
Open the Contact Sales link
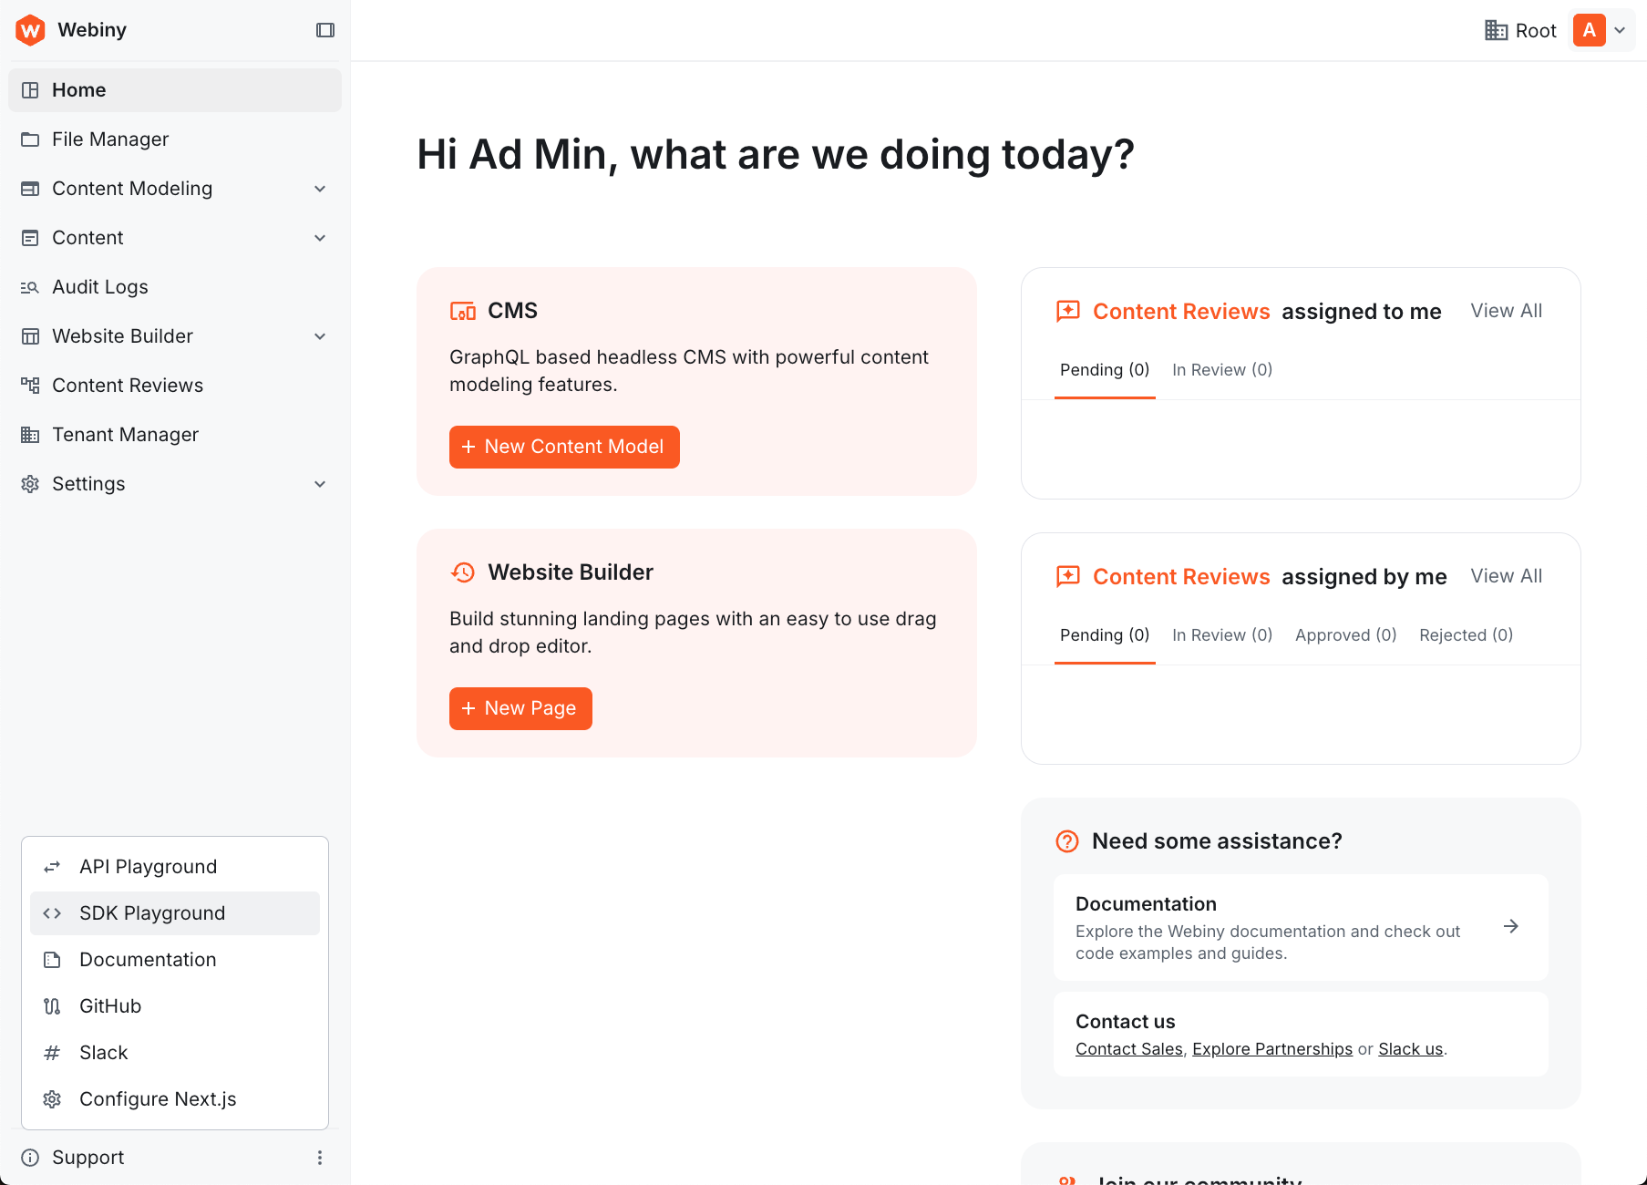(1127, 1048)
